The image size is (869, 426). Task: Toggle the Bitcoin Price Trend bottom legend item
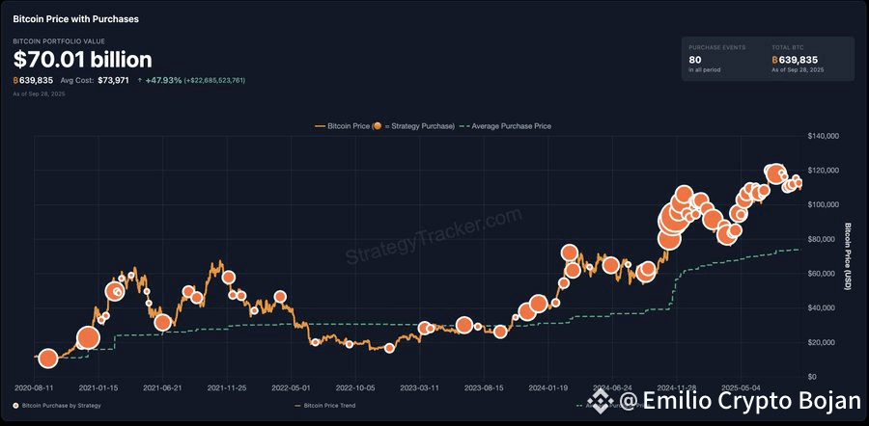point(325,406)
